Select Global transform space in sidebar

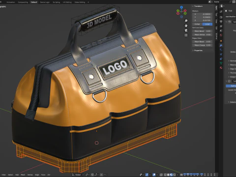coord(197,24)
